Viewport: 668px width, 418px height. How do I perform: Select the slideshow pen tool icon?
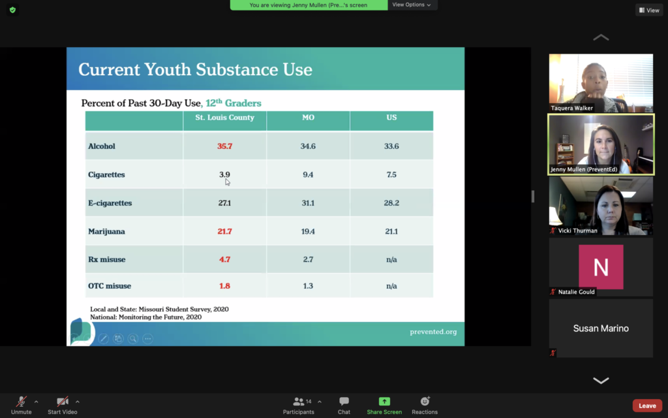[103, 338]
